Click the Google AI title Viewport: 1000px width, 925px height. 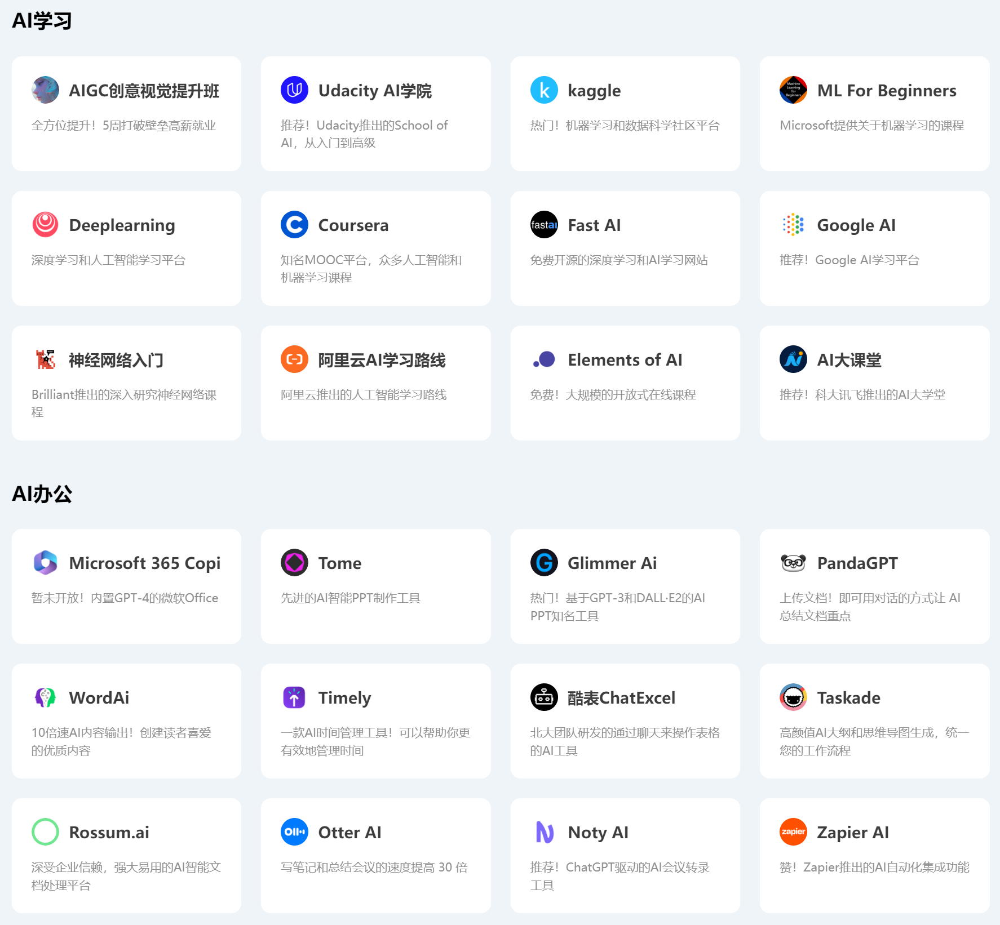pos(856,225)
